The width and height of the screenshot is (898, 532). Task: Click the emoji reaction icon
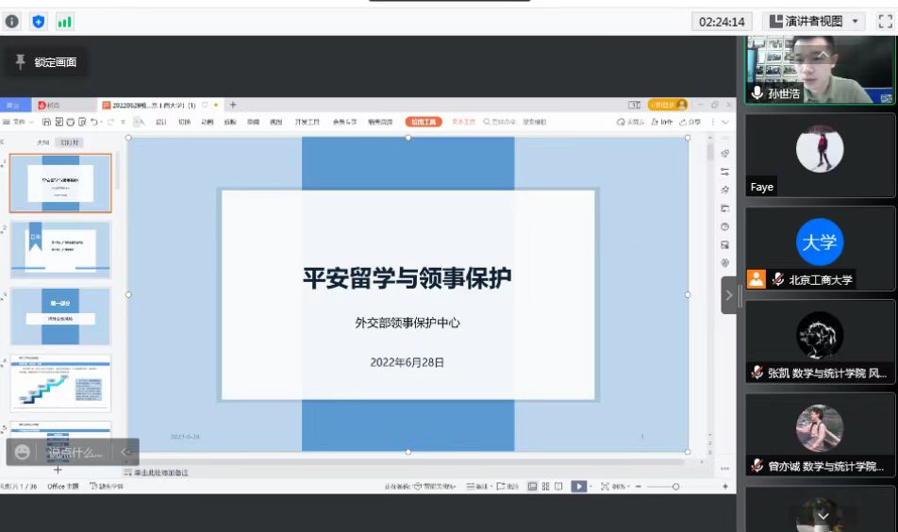coord(23,452)
